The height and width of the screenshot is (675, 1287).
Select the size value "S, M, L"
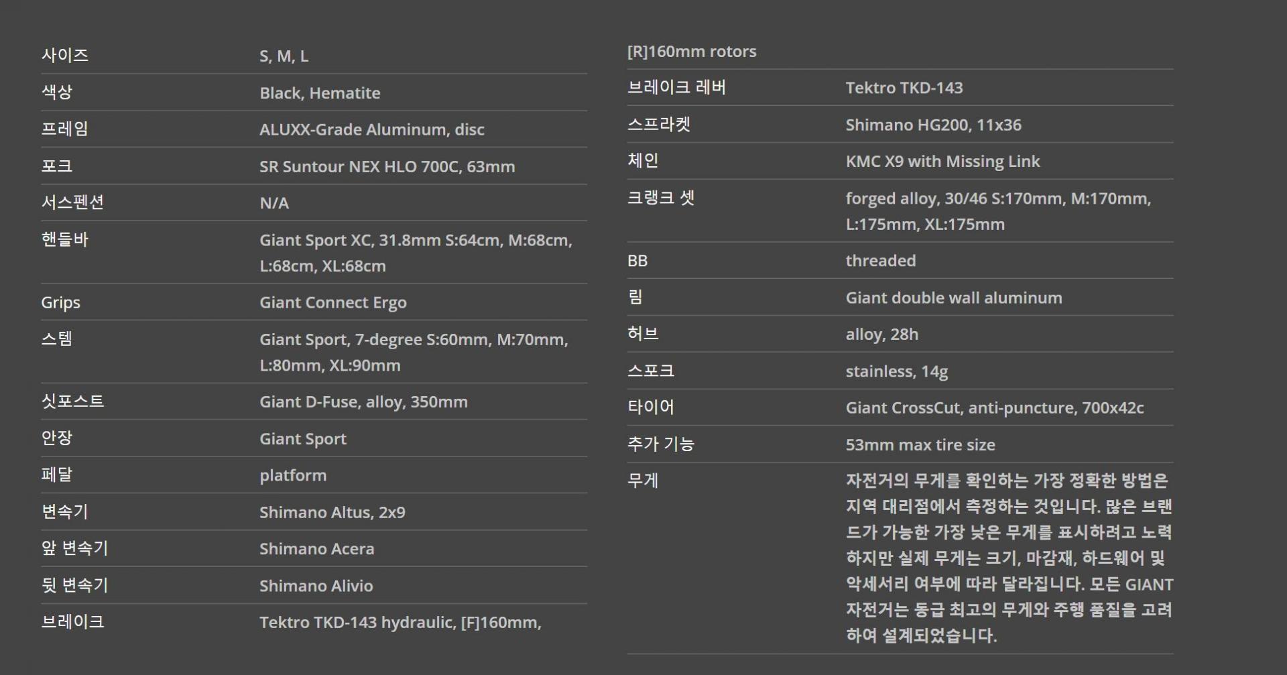coord(284,56)
